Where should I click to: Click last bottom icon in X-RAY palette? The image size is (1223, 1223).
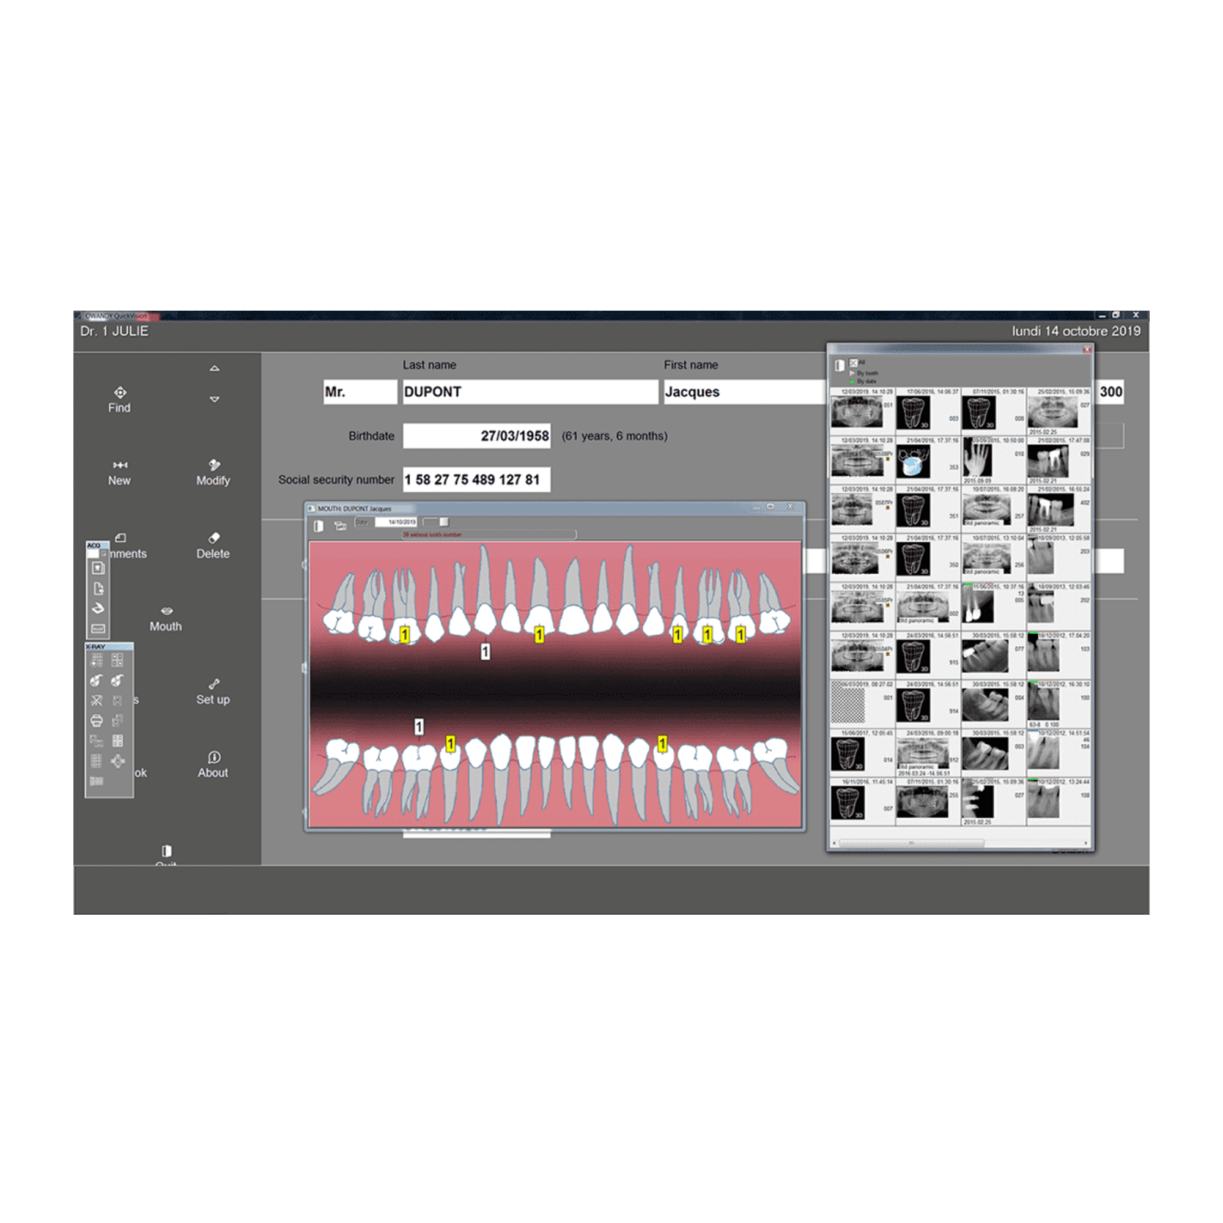pyautogui.click(x=96, y=781)
